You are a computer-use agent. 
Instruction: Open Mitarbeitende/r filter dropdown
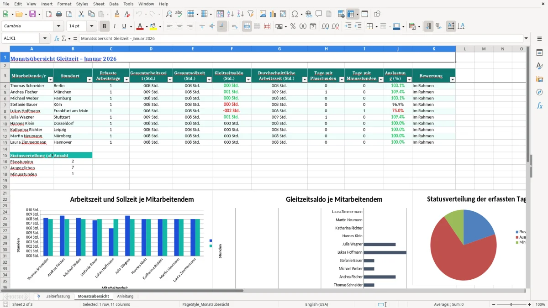click(50, 79)
